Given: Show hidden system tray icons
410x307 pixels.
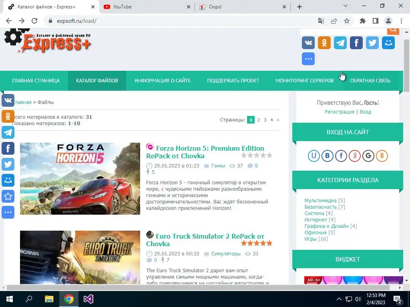Looking at the screenshot, I should 339,299.
